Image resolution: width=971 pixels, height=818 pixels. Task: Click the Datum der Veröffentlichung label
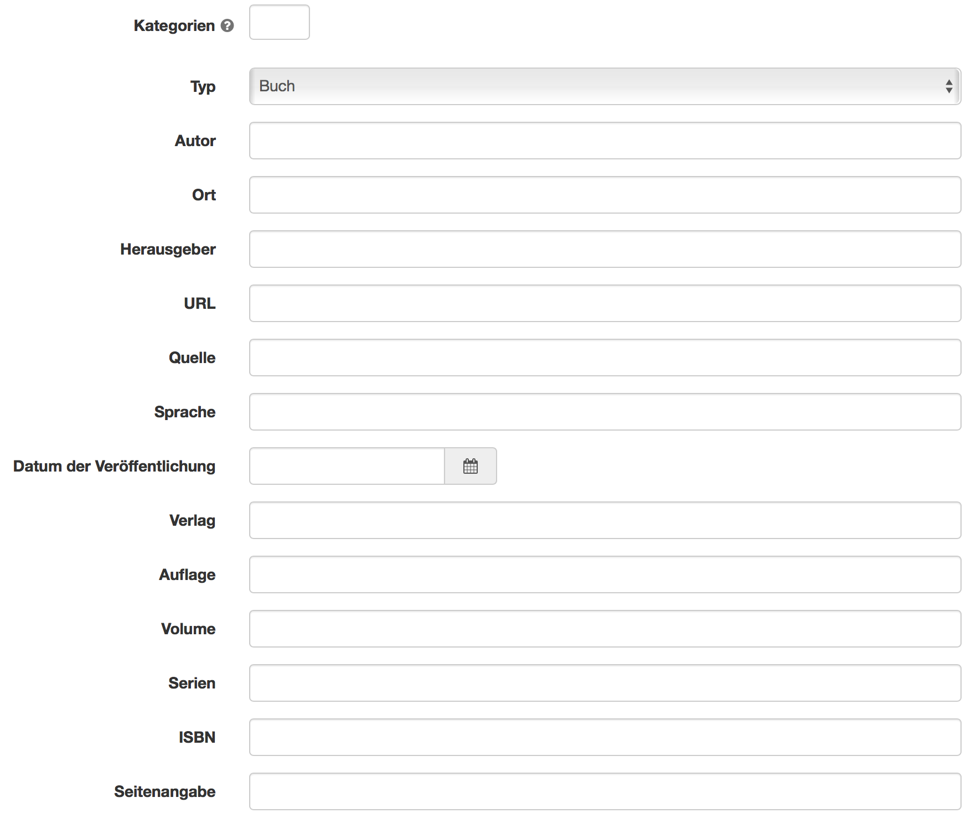coord(114,466)
